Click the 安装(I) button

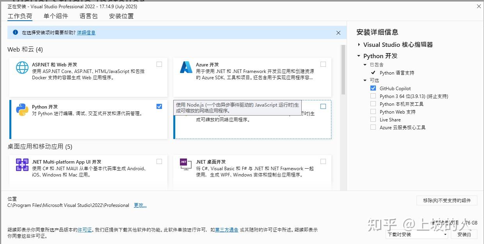(464, 235)
